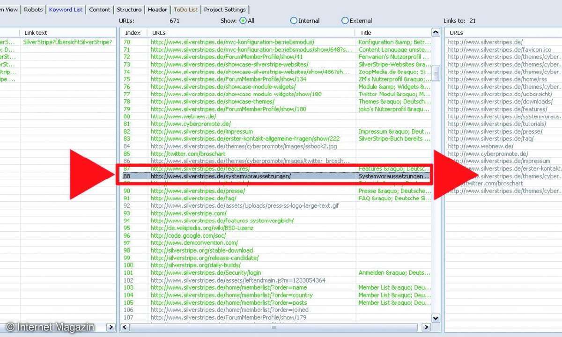Click the vertical scrollbar thumb of URL list
The height and width of the screenshot is (337, 562).
[436, 73]
